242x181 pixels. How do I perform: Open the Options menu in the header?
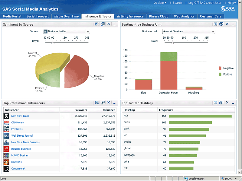(160, 3)
